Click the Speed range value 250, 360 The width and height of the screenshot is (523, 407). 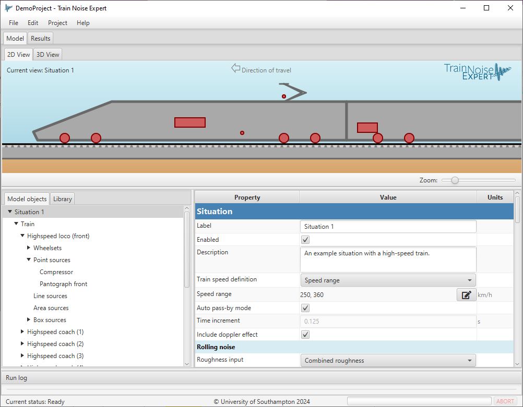click(x=312, y=295)
